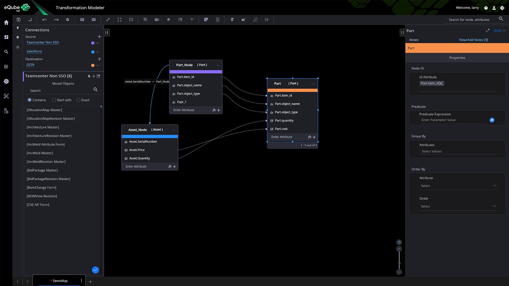Click the export arrow toolbar icon

pyautogui.click(x=267, y=20)
